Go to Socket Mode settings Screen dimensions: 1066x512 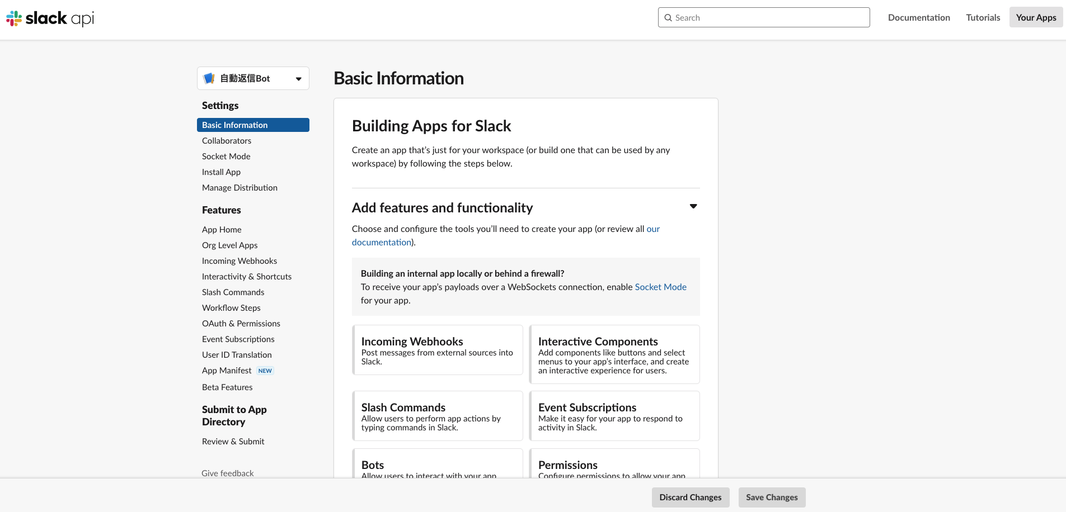pyautogui.click(x=226, y=156)
